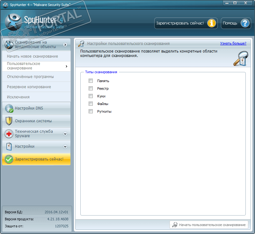Expand the Настройки section chevron
Viewport: 255px width, 234px height.
click(x=65, y=146)
